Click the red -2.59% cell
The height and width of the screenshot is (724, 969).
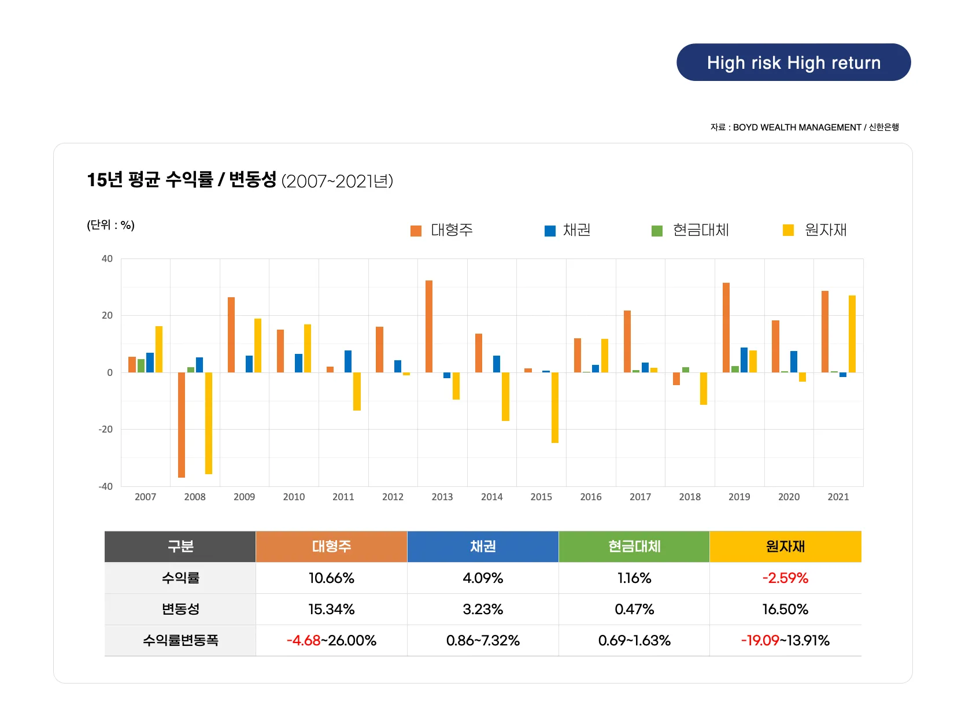[786, 578]
